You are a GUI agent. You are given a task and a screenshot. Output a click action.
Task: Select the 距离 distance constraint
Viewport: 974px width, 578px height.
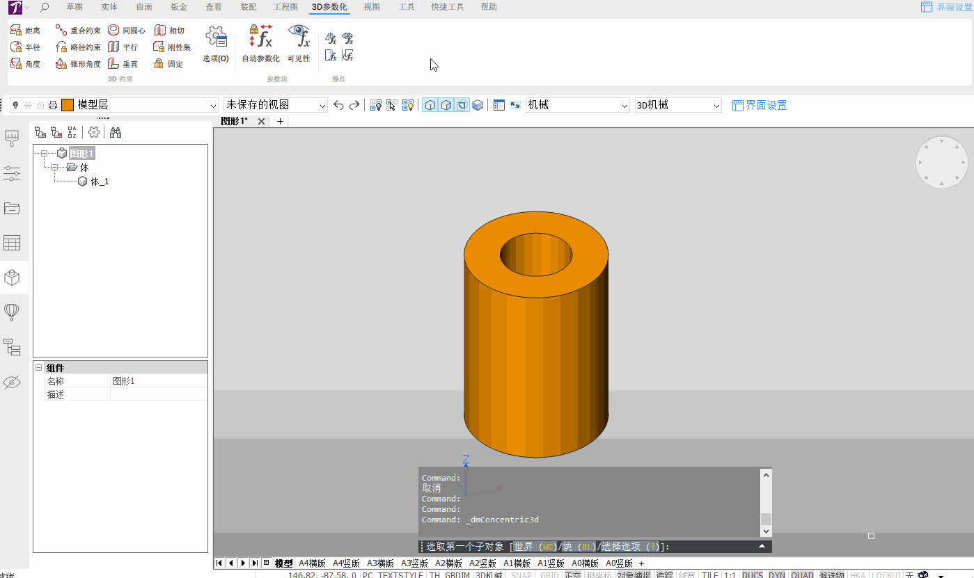coord(25,31)
